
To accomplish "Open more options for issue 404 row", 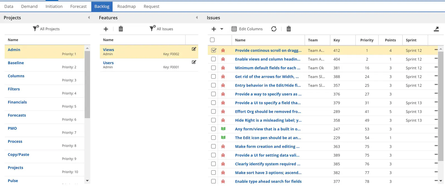I will coord(436,58).
